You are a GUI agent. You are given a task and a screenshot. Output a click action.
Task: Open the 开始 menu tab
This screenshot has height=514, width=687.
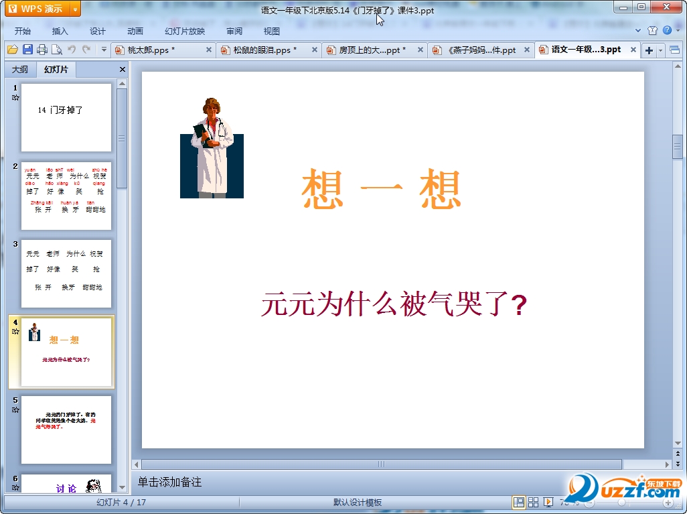pyautogui.click(x=23, y=31)
